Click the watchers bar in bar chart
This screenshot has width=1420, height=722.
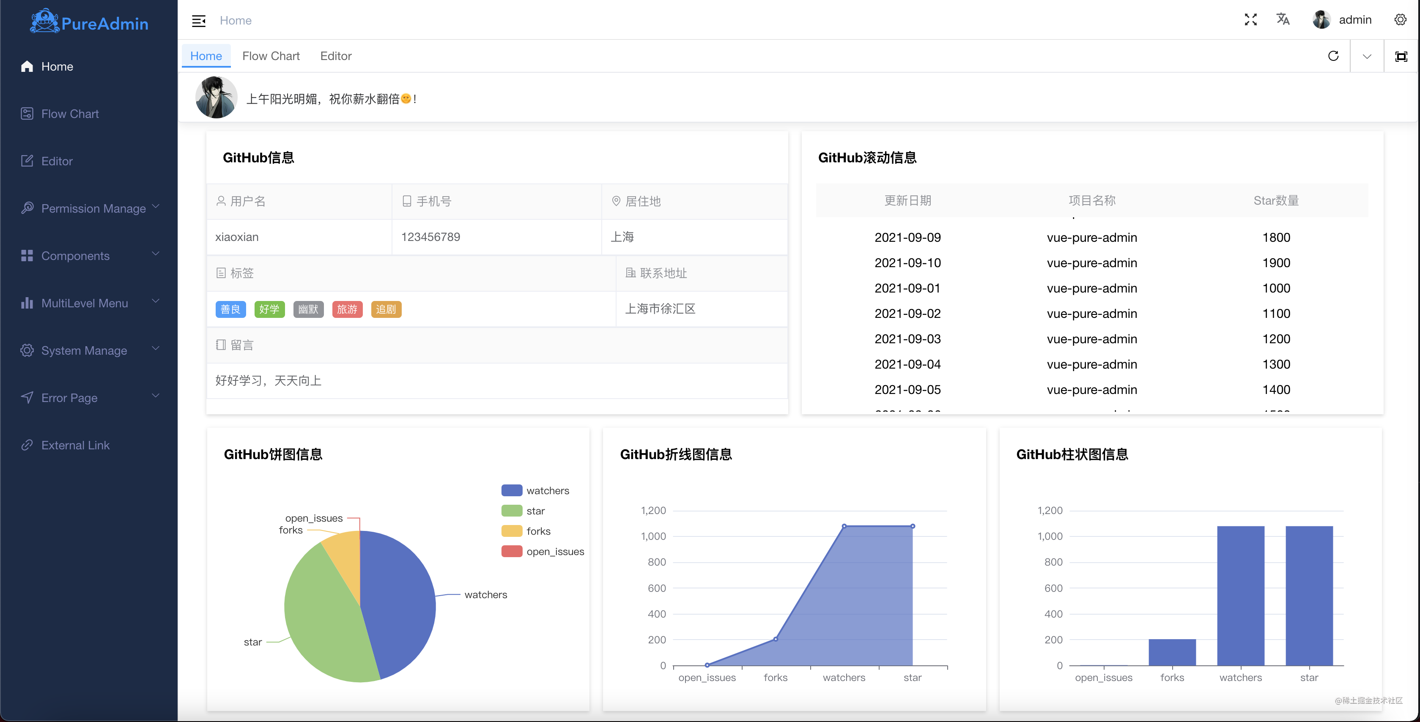coord(1240,596)
